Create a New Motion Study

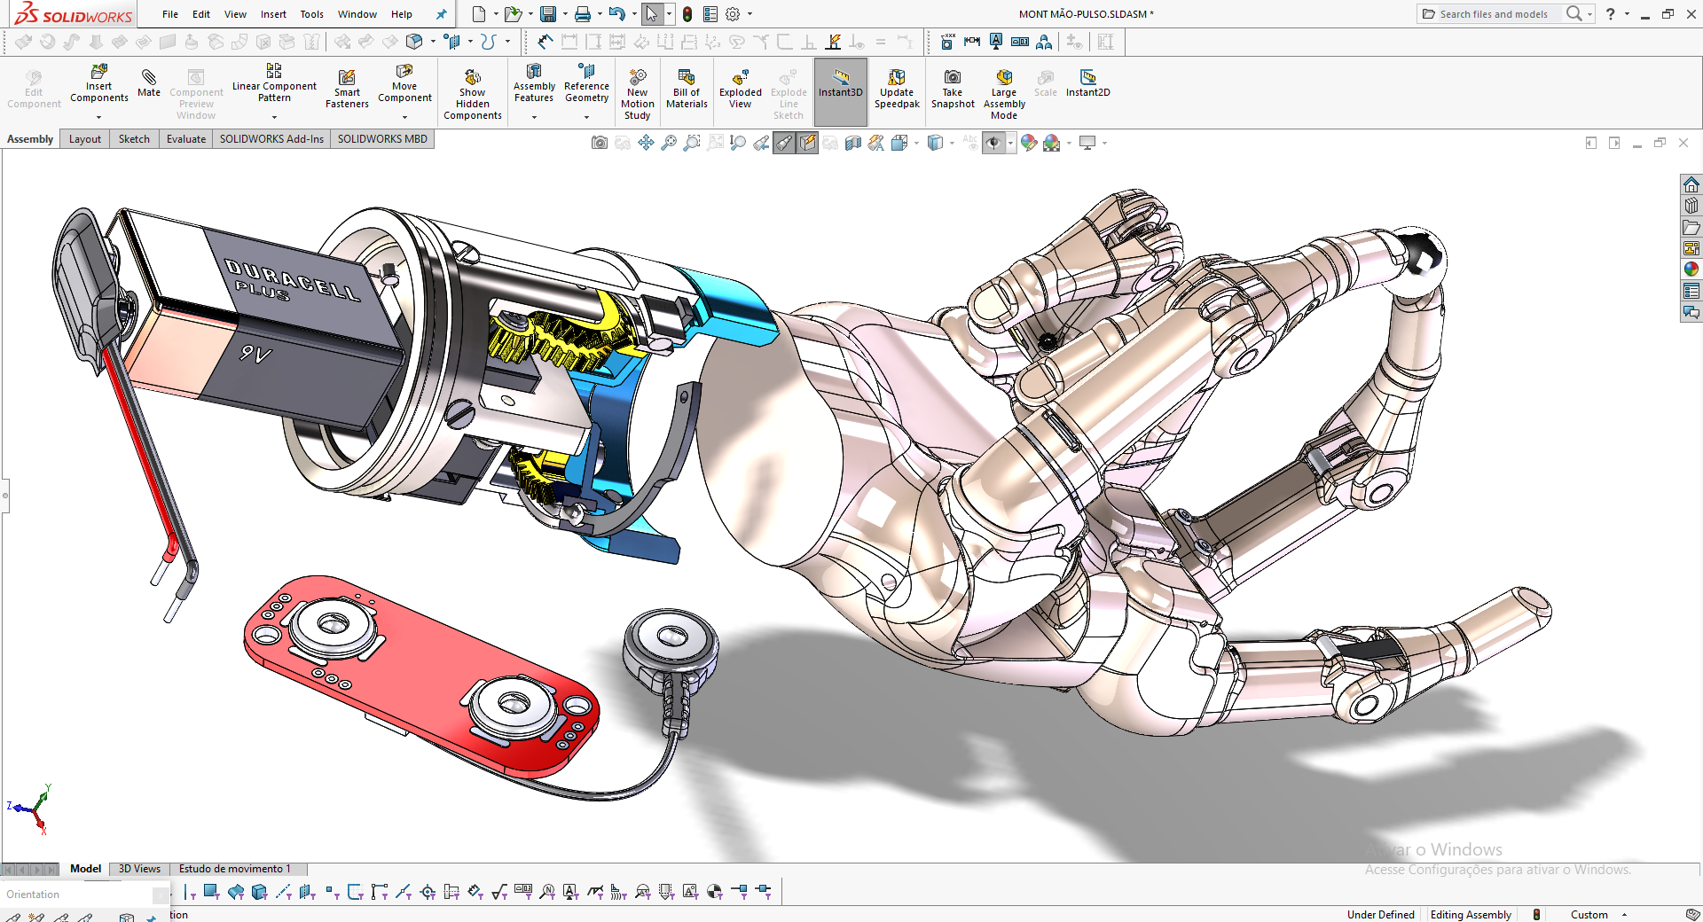637,91
